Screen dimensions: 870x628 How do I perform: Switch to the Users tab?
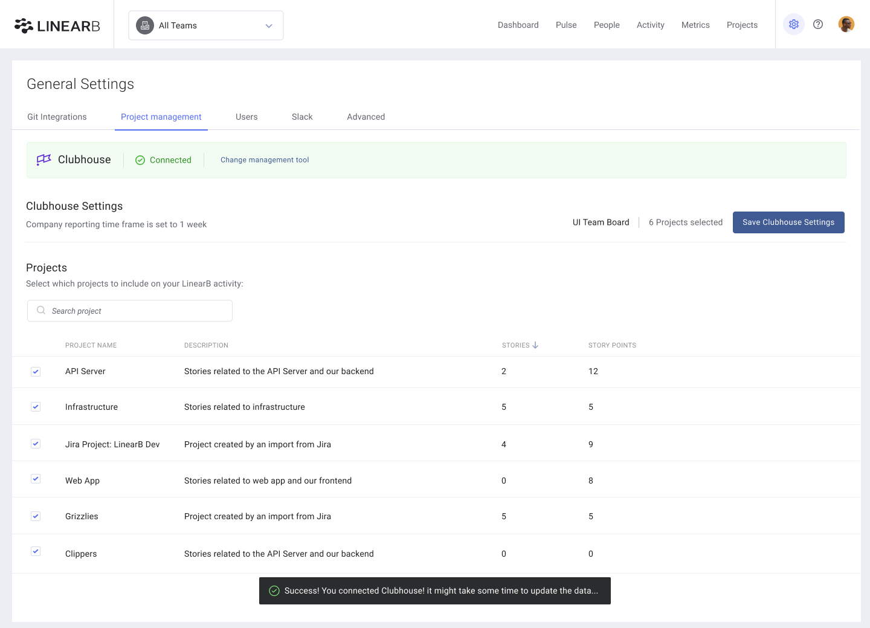246,117
